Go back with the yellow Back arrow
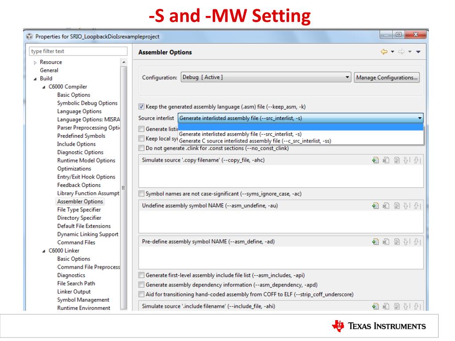This screenshot has height=341, width=455. point(384,52)
